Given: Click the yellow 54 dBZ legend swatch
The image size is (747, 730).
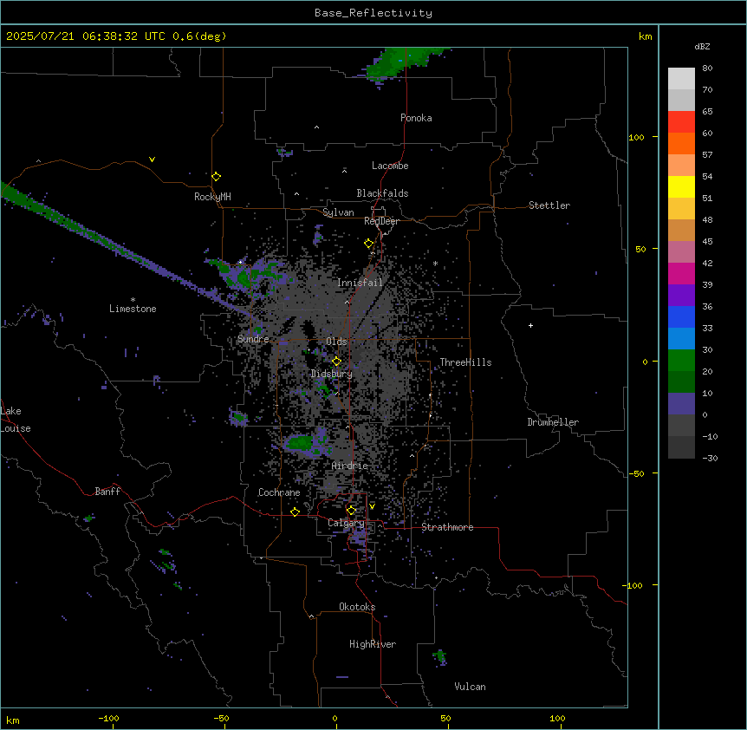Looking at the screenshot, I should tap(681, 186).
